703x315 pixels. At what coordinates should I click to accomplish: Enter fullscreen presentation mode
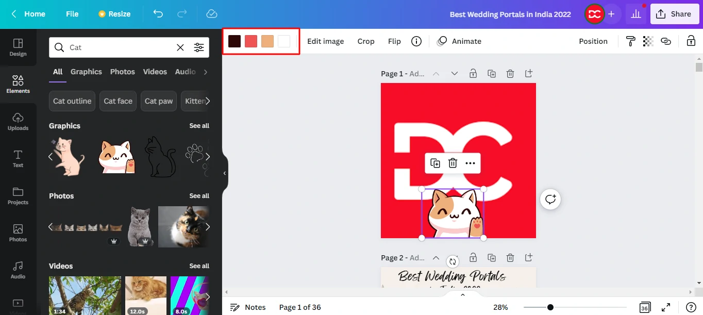(x=666, y=307)
